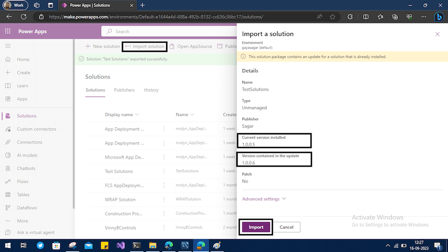Viewport: 448px width, 252px height.
Task: Click the Import button
Action: coord(256,227)
